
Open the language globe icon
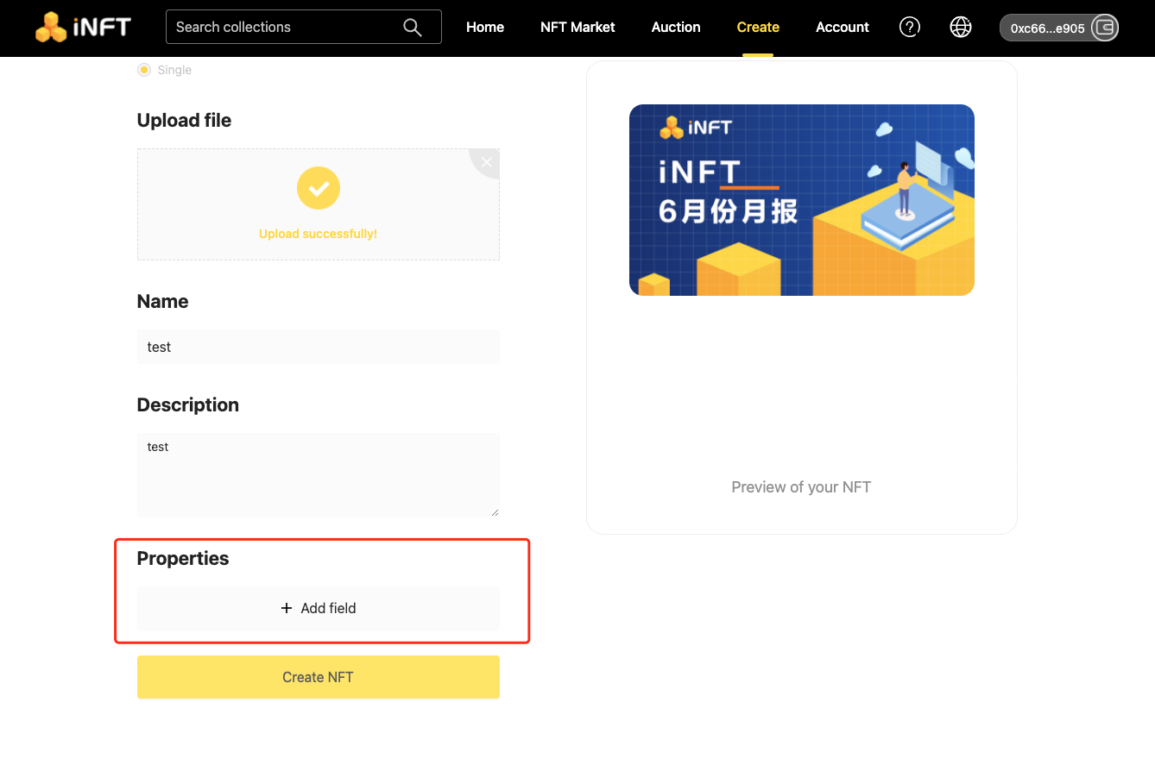[x=960, y=27]
